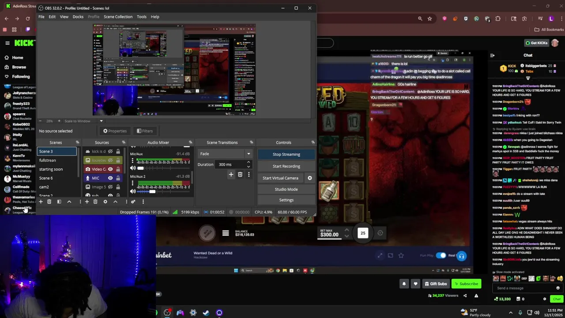Delete selected source with trash icon
Screen dimensions: 565x318
tap(95, 202)
